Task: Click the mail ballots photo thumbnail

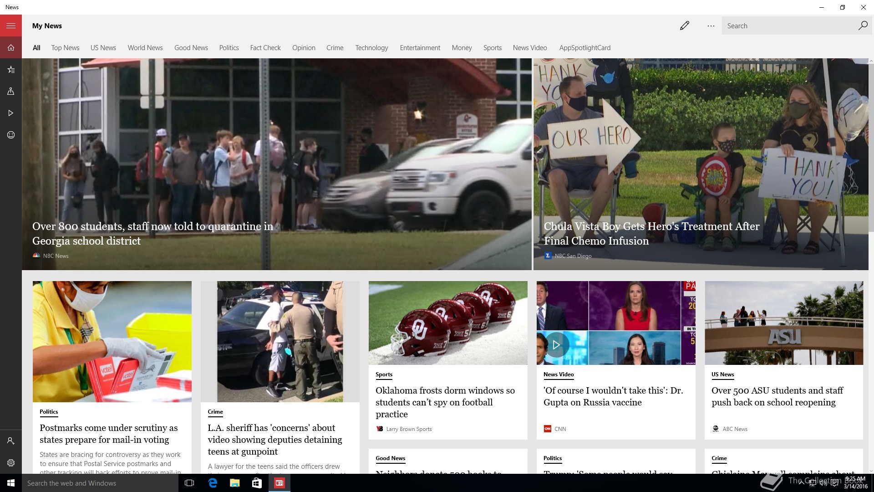Action: pyautogui.click(x=112, y=342)
